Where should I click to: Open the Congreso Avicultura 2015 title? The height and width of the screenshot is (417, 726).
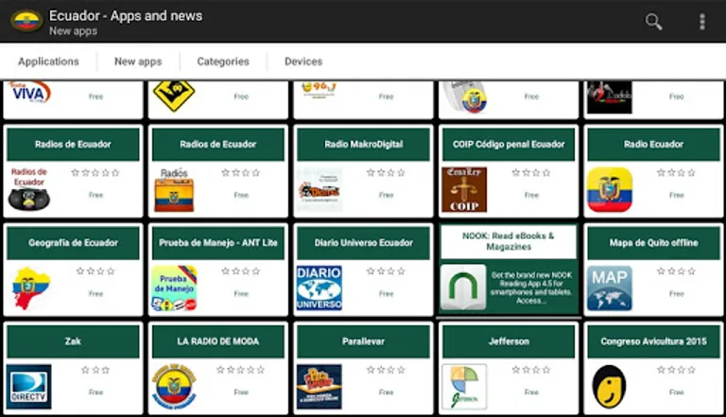coord(653,341)
